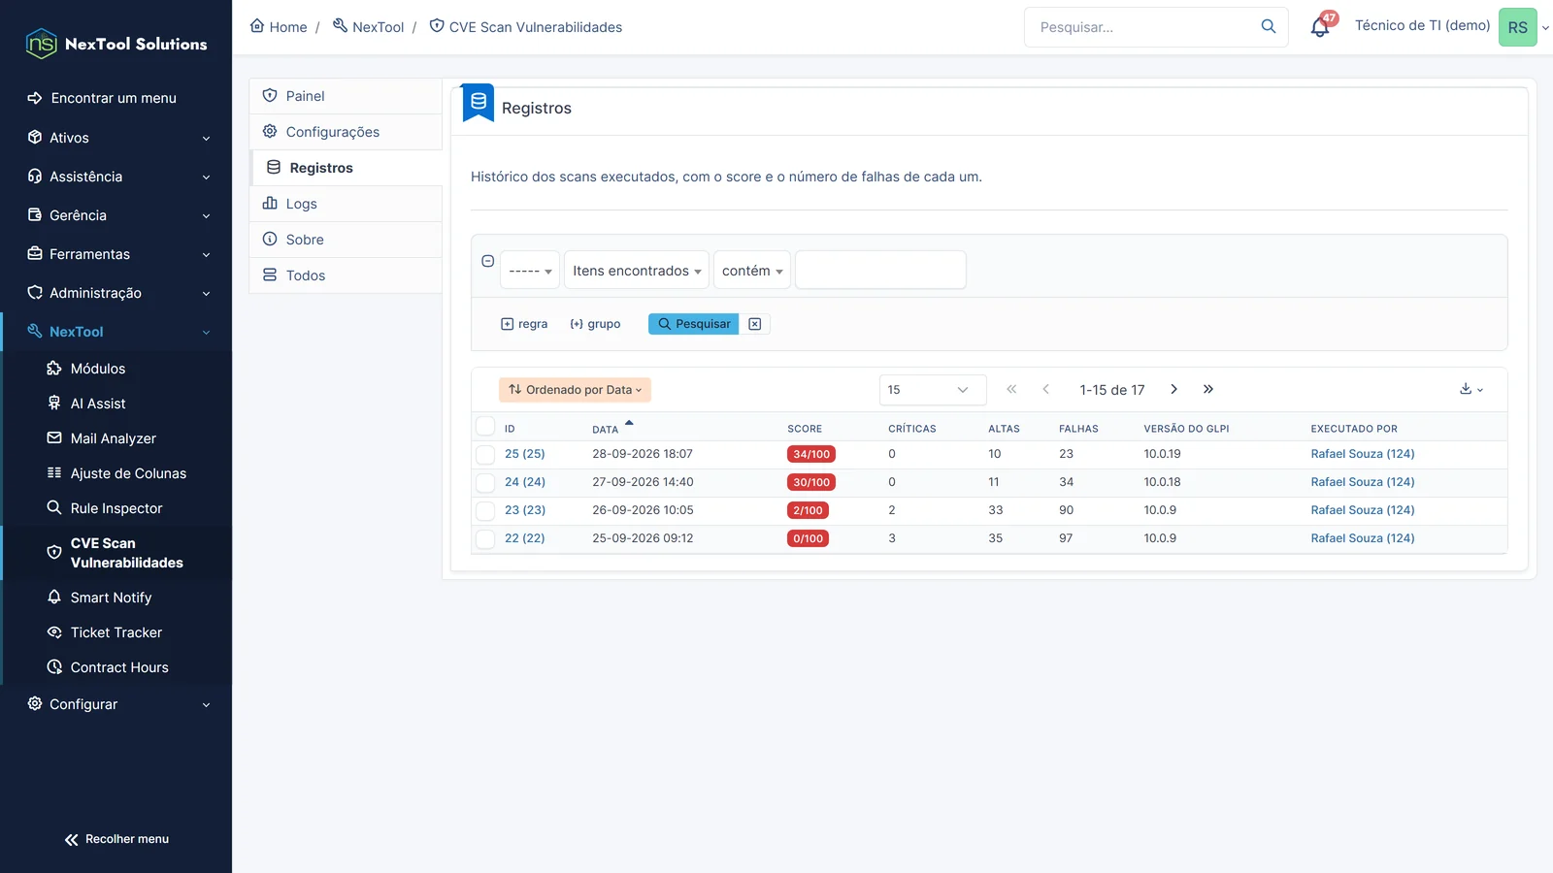Open the rows-per-page dropdown showing 15
Image resolution: width=1553 pixels, height=873 pixels.
933,390
